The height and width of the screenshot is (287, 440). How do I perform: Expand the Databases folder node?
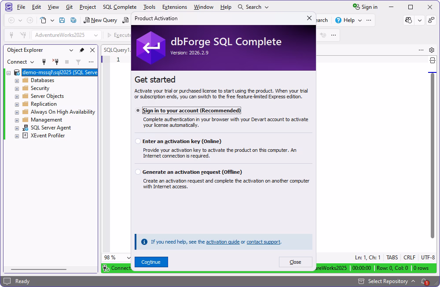click(x=17, y=81)
